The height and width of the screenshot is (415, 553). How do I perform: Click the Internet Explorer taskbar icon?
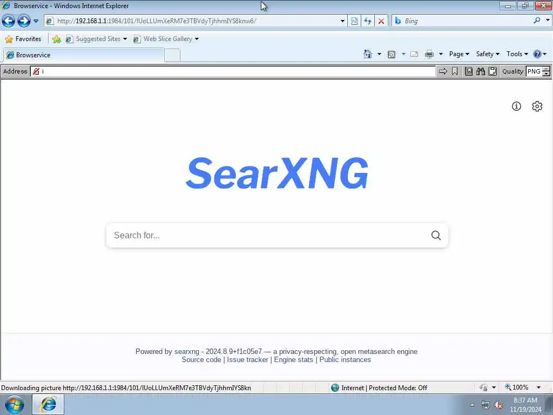coord(48,404)
